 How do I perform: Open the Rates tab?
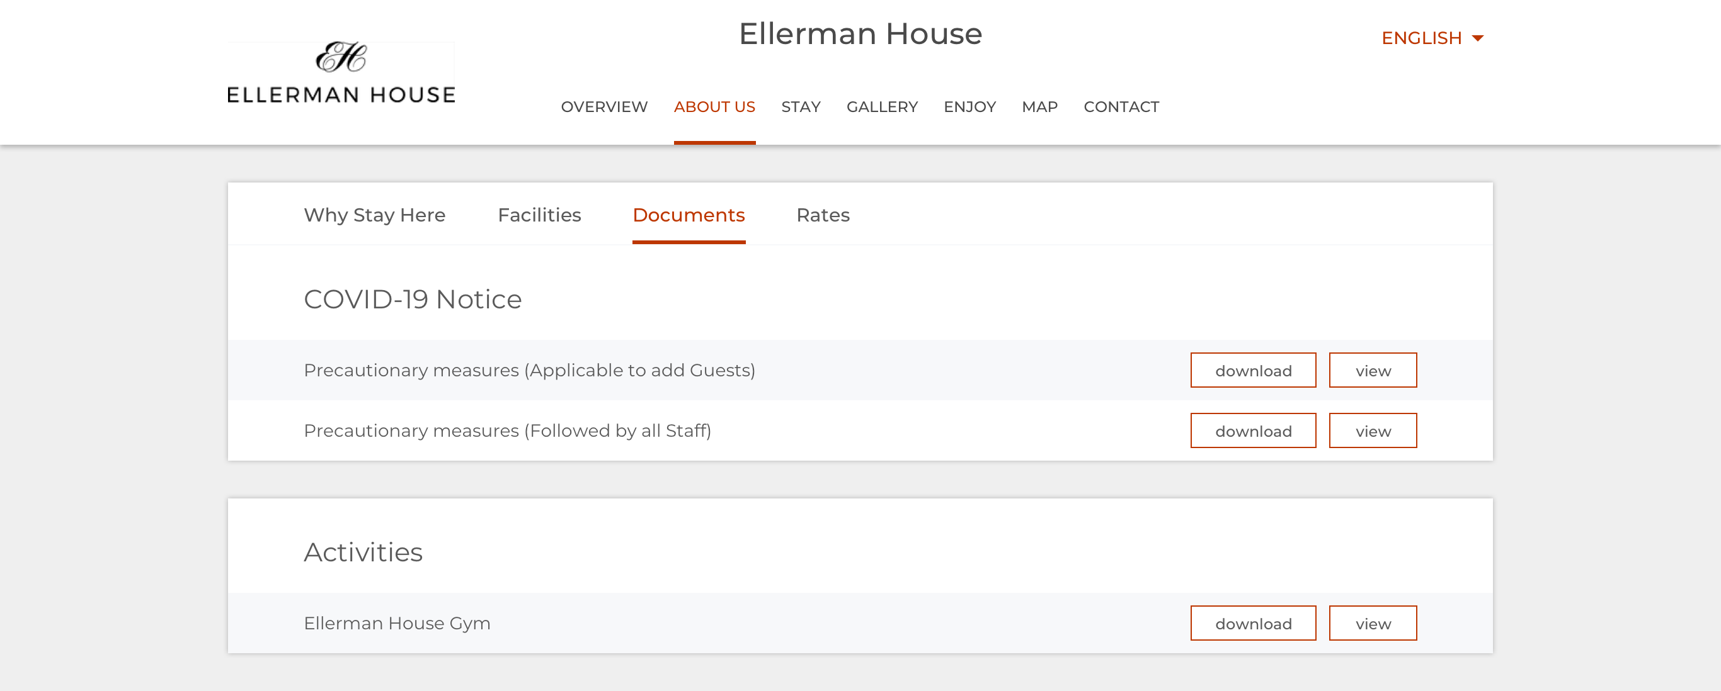[x=823, y=215]
